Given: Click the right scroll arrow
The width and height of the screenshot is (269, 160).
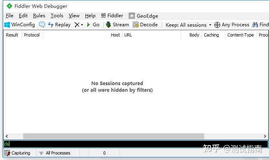Looking at the screenshot, I should [265, 136].
